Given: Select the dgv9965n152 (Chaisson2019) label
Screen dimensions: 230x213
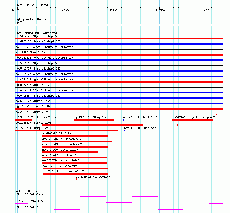Looking at the screenshot, I should [36, 117].
